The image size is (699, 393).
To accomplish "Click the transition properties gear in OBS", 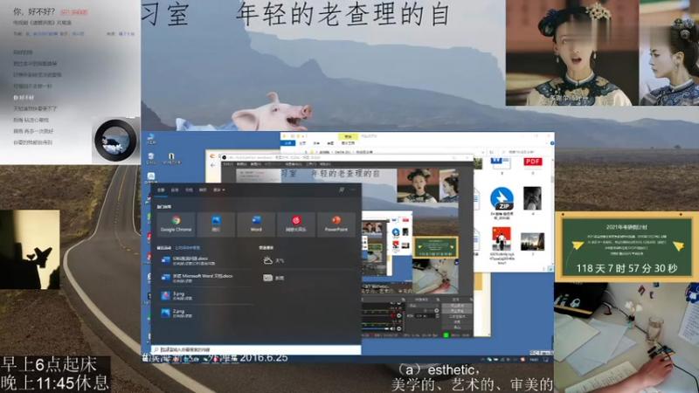I will pyautogui.click(x=436, y=311).
